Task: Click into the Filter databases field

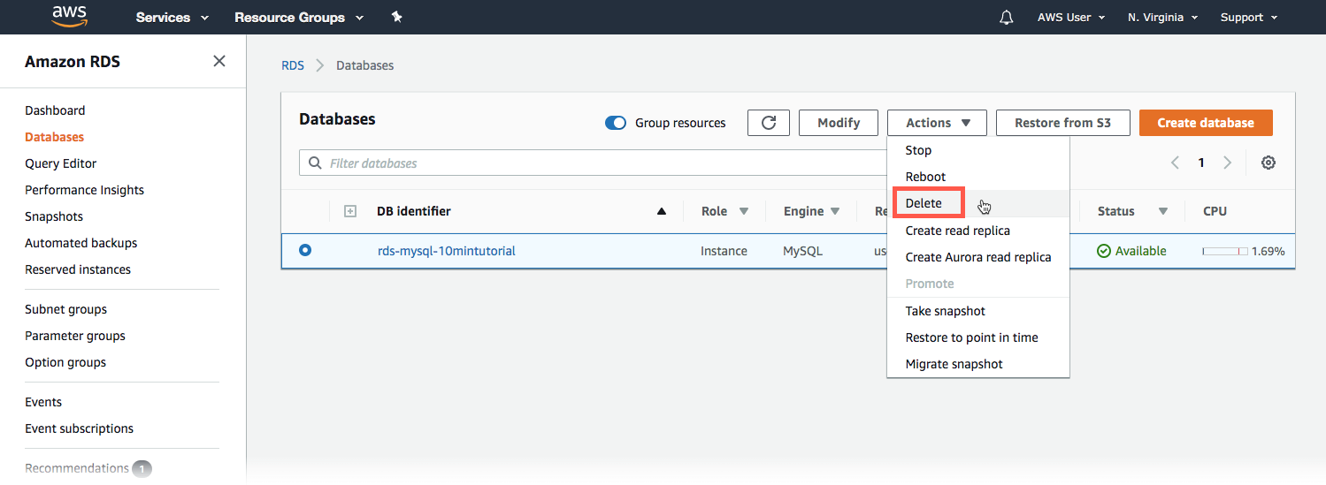Action: (593, 163)
